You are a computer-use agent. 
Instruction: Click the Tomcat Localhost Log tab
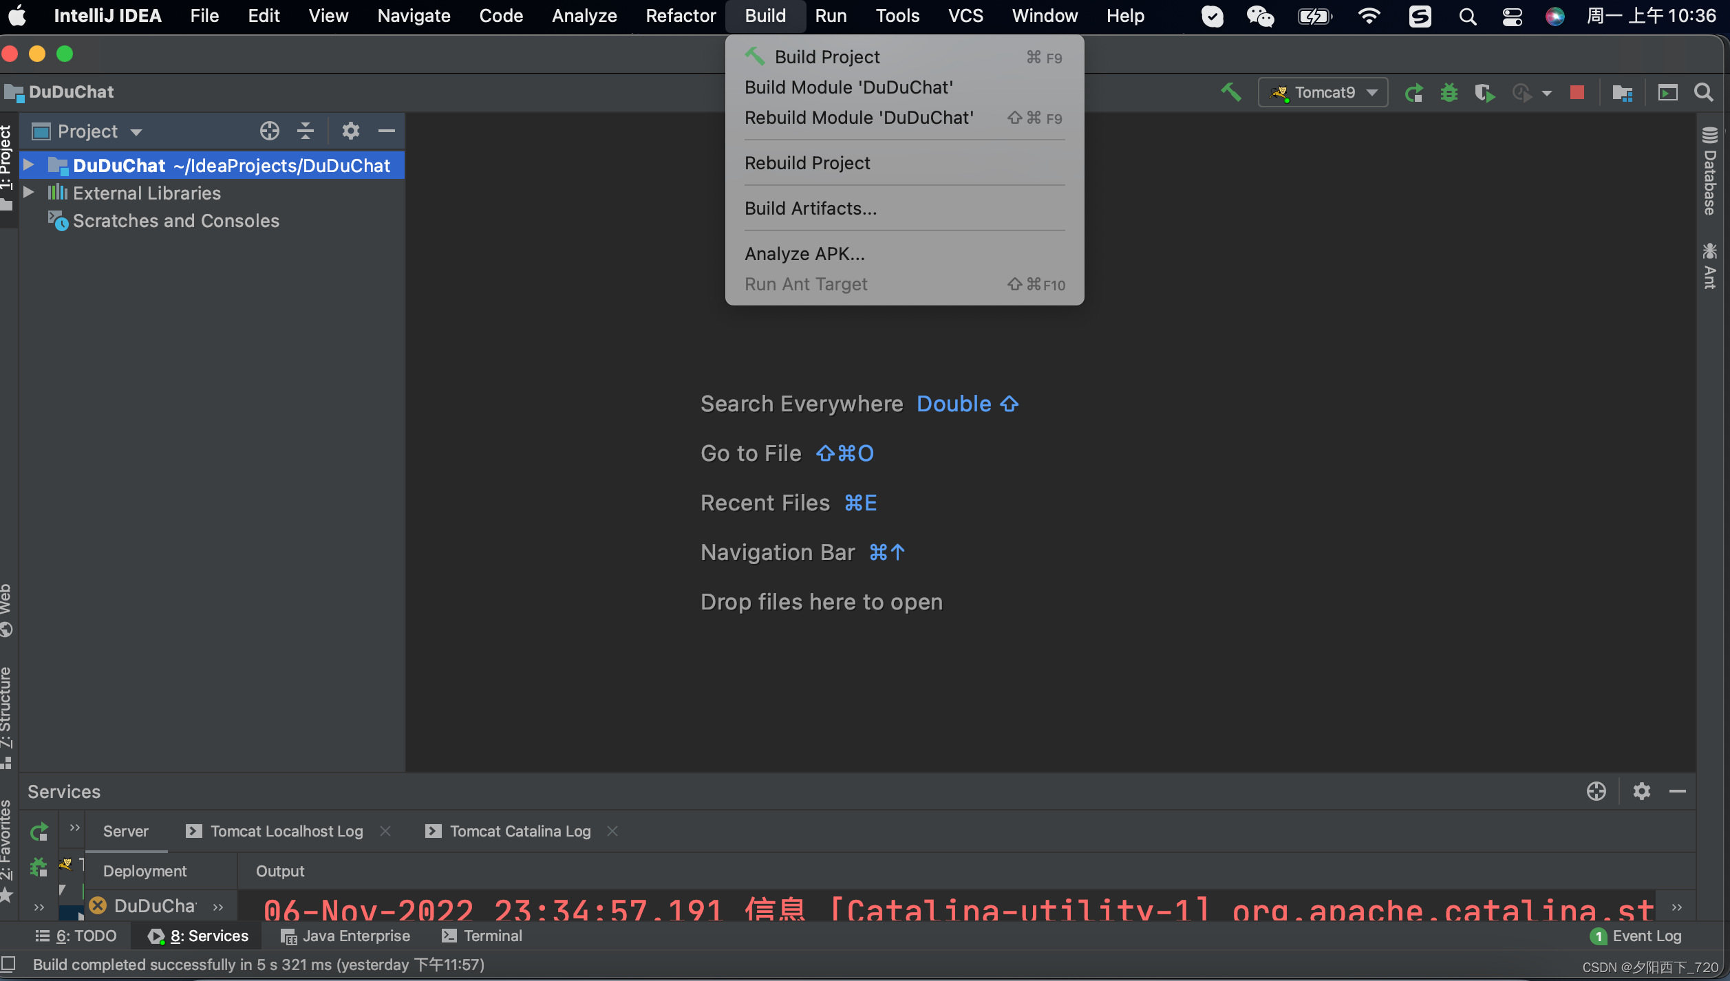pos(285,830)
